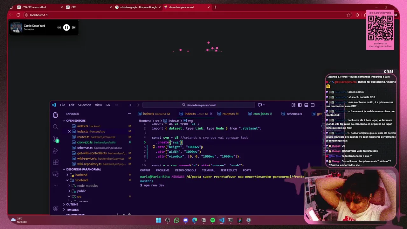Open the Selection menu

point(85,105)
